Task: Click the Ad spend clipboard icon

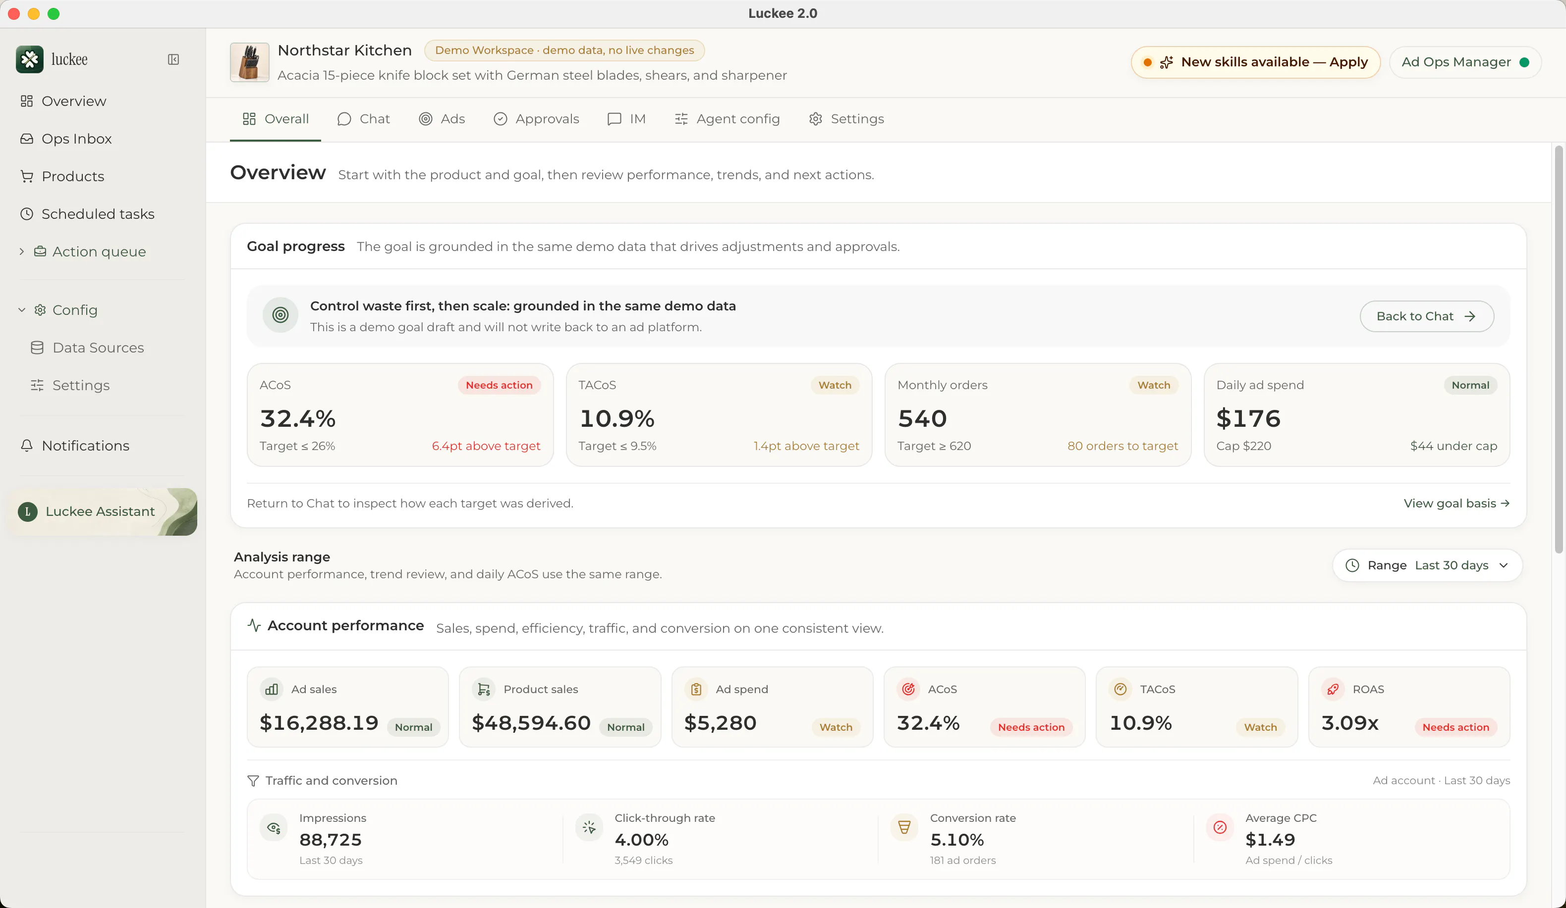Action: [x=696, y=690]
